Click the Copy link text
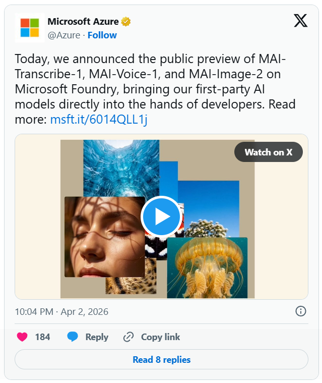Screen dimensions: 322x383 click(160, 337)
